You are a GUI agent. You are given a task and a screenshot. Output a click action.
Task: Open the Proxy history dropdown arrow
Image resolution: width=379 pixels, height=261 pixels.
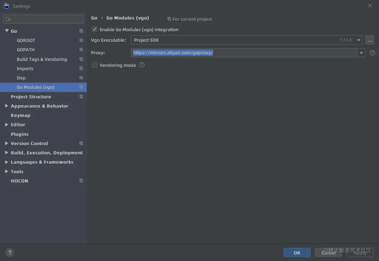361,53
